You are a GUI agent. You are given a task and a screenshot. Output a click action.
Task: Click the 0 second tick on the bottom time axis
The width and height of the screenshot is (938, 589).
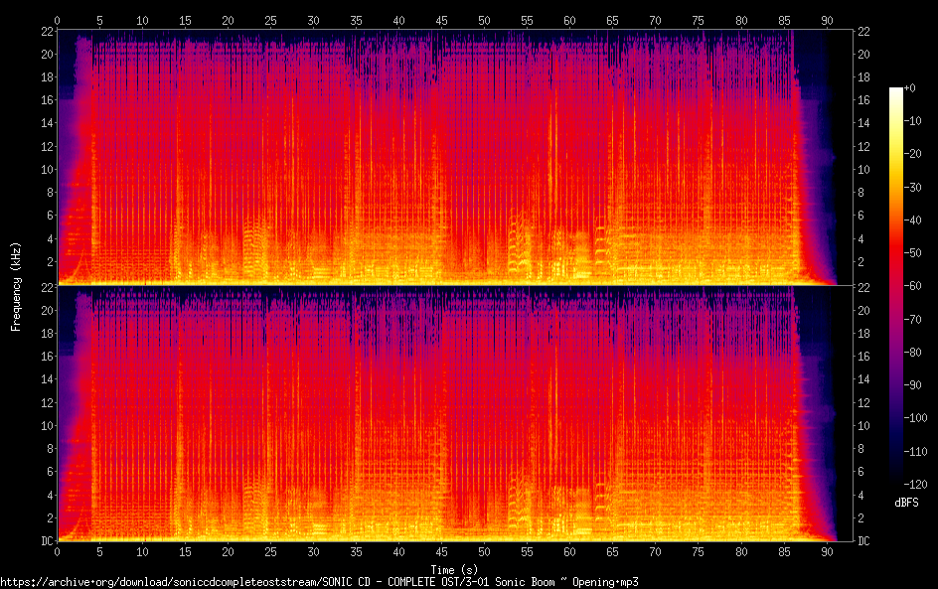(x=58, y=551)
